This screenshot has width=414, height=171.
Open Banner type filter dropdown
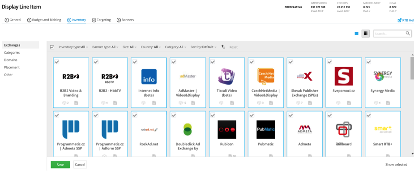(105, 47)
